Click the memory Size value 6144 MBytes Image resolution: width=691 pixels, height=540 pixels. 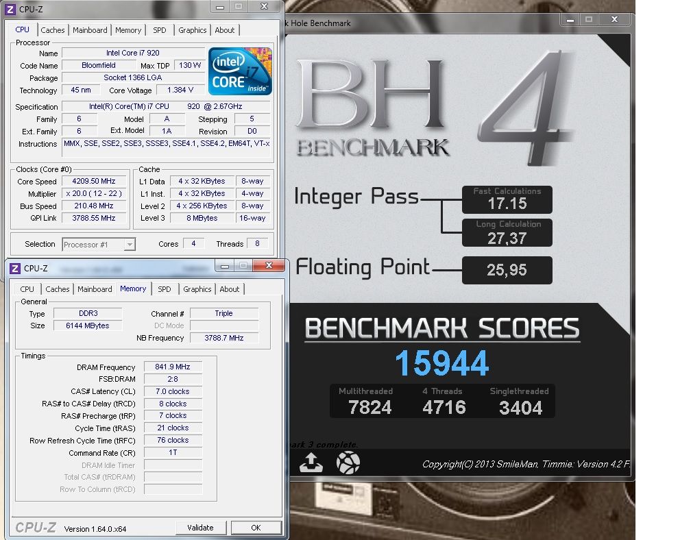pos(88,326)
